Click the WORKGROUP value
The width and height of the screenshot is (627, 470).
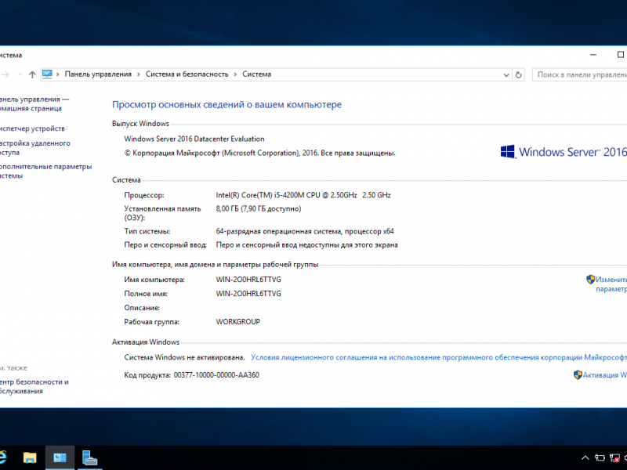point(238,322)
